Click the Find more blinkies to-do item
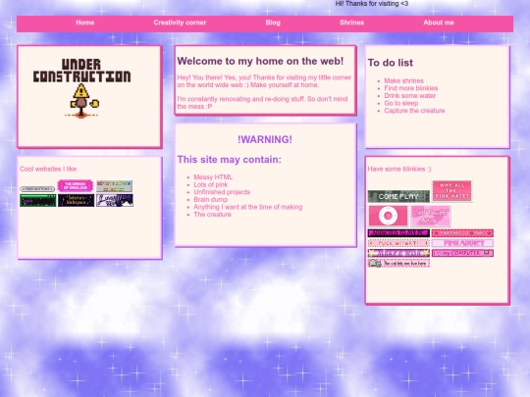This screenshot has width=530, height=397. click(410, 88)
